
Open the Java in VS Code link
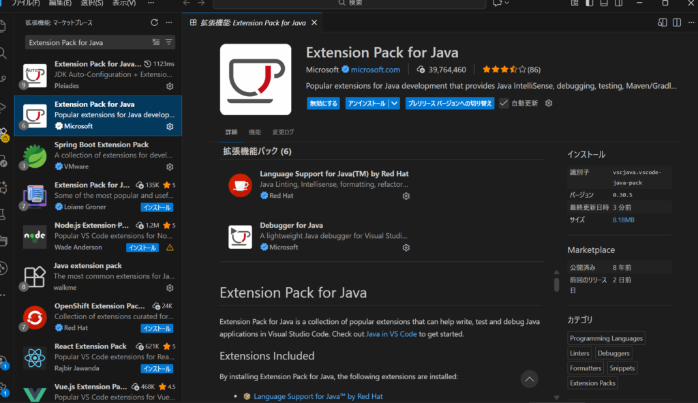pyautogui.click(x=391, y=334)
